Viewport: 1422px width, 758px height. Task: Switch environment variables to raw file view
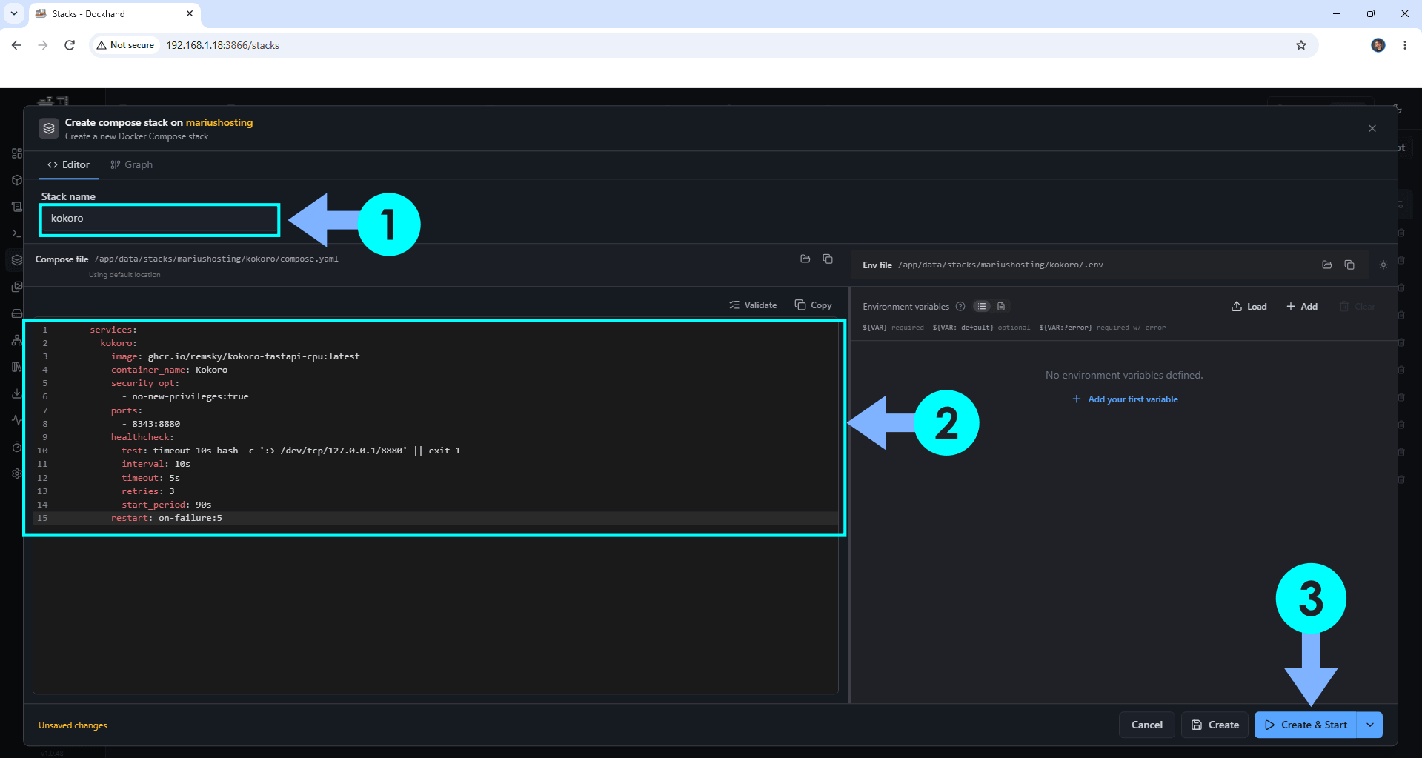click(1001, 306)
